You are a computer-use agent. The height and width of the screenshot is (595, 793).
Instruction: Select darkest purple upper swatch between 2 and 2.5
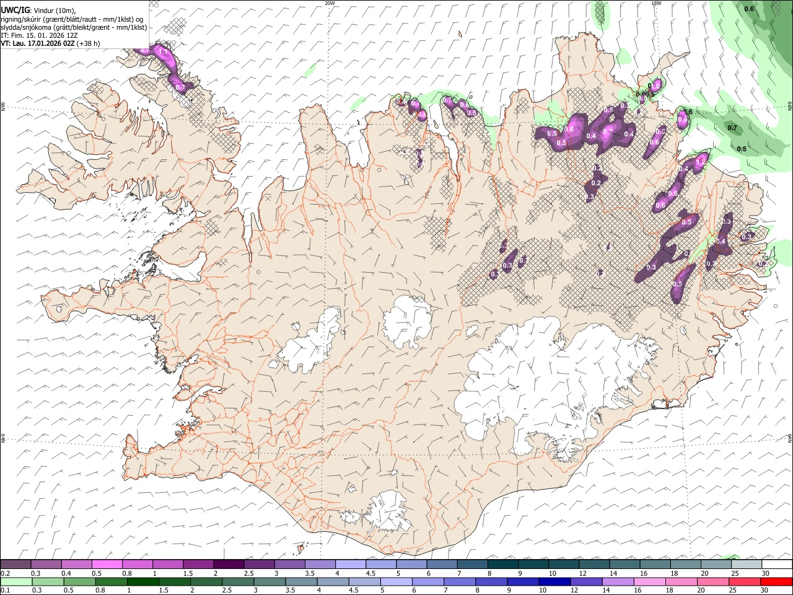(x=229, y=564)
